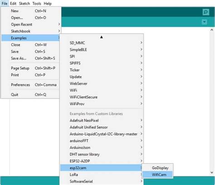Open the Edit menu
Screen dimensions: 215x185
pos(13,4)
